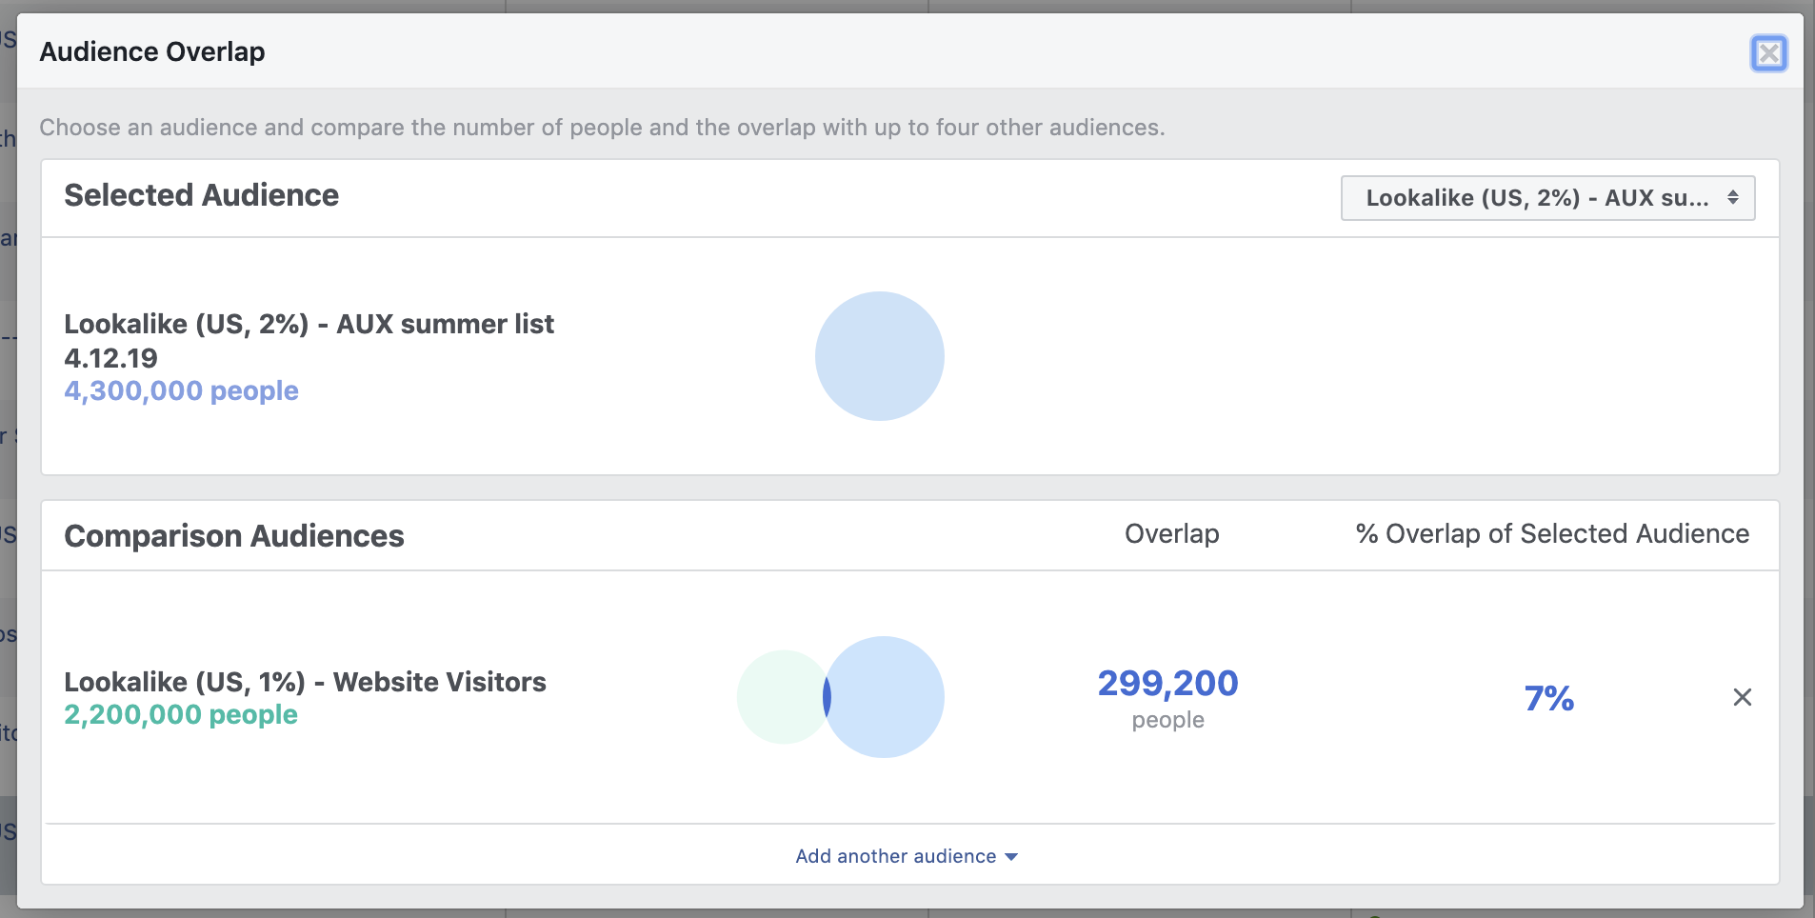Screen dimensions: 1815x918
Task: Click the 299,200 overlap count
Action: pyautogui.click(x=1167, y=684)
